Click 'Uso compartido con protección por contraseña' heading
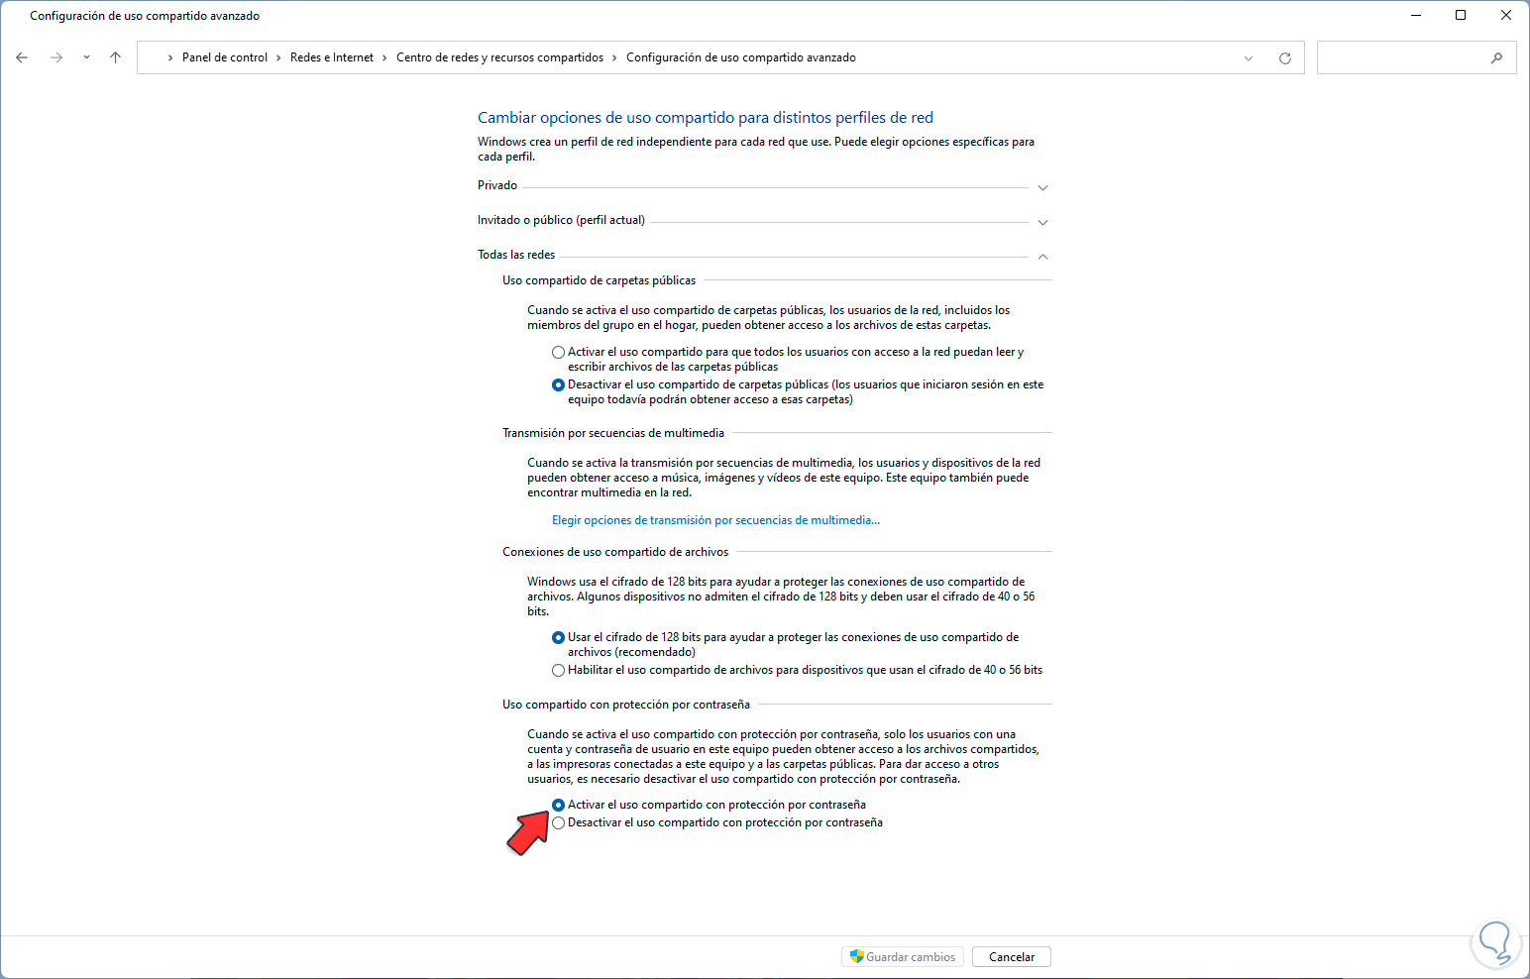Screen dimensions: 1530x979 click(626, 705)
